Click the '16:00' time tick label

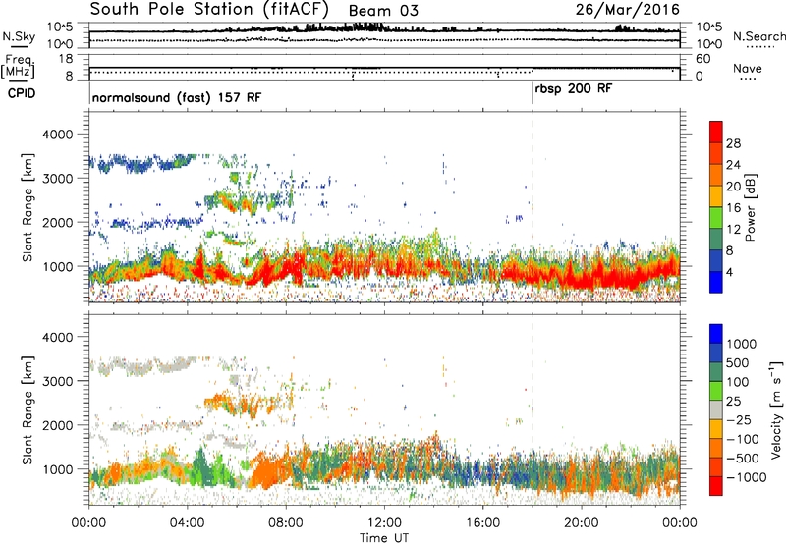(x=482, y=523)
